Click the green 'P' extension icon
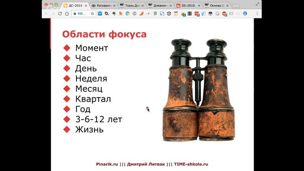The image size is (304, 171). tap(155, 14)
